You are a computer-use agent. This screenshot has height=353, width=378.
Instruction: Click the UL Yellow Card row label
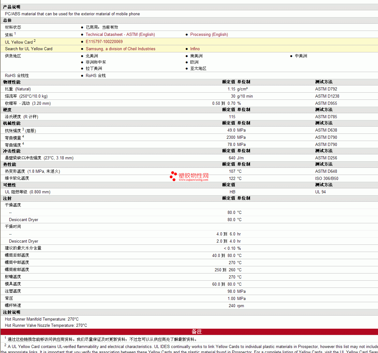click(x=20, y=42)
